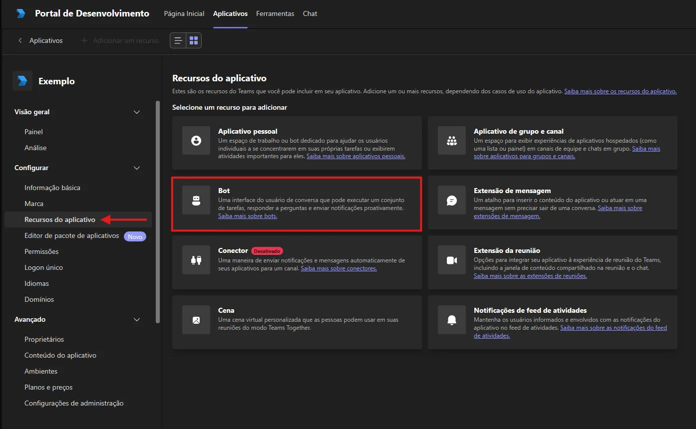The width and height of the screenshot is (696, 429).
Task: Click the sidebar vertical scrollbar
Action: 158,212
